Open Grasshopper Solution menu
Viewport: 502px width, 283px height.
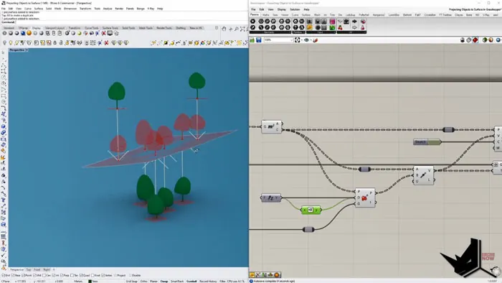click(x=295, y=9)
